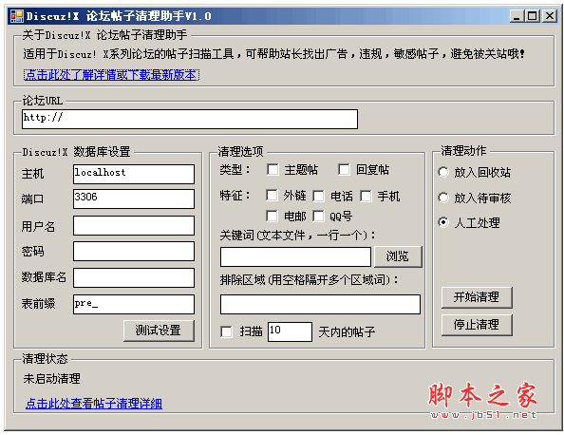This screenshot has width=564, height=435.
Task: Open the 点击此处查看帖子清理详细 link
Action: click(x=93, y=404)
